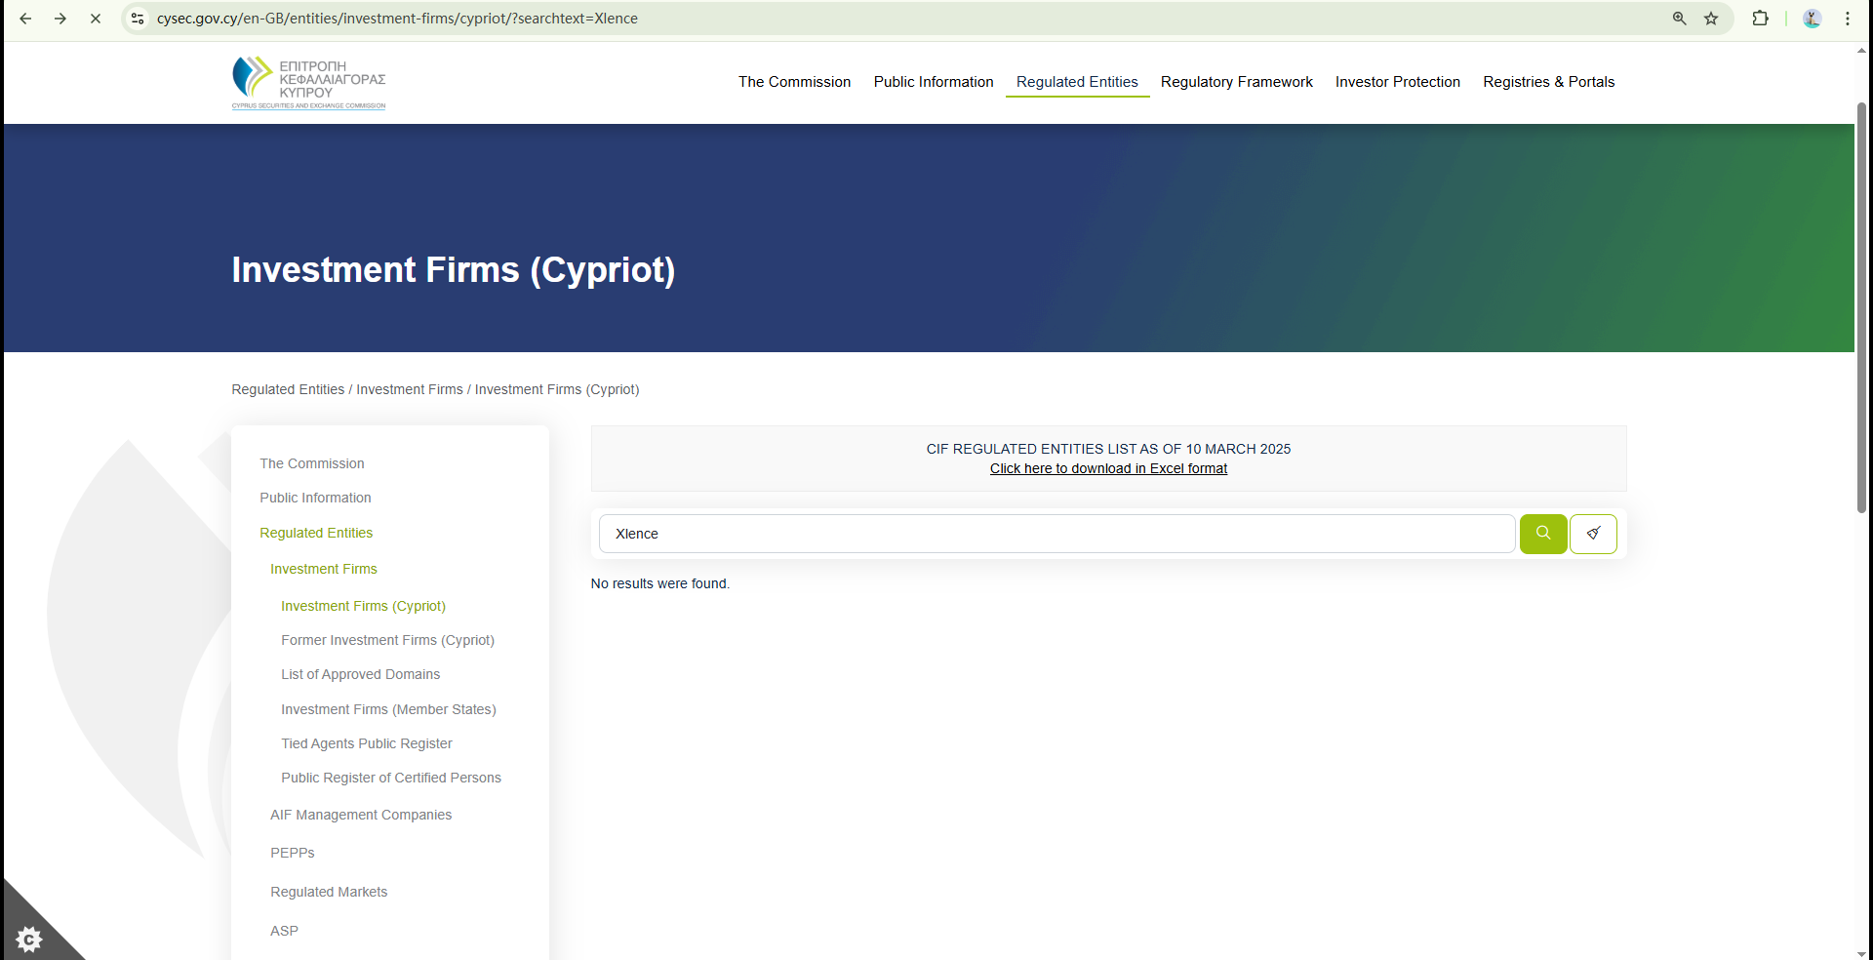Select AIF Management Companies in sidebar
Viewport: 1873px width, 960px height.
pos(361,815)
